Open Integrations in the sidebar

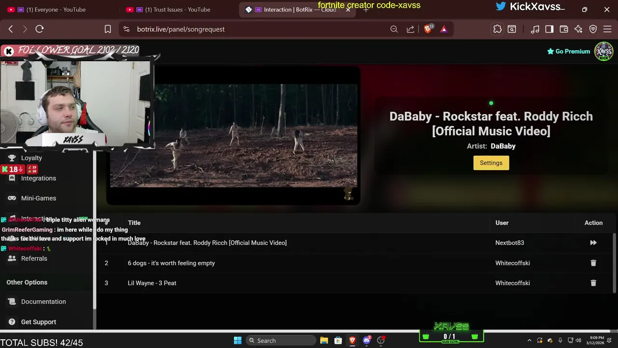39,178
